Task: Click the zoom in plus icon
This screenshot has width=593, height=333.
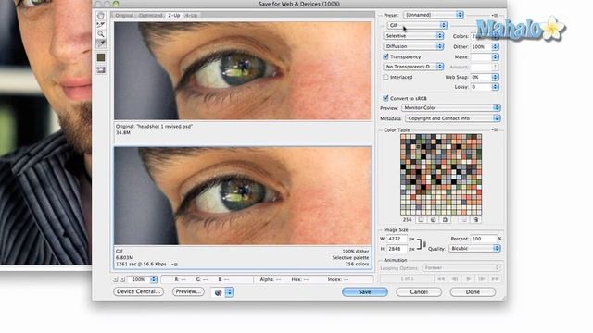Action: tap(122, 279)
